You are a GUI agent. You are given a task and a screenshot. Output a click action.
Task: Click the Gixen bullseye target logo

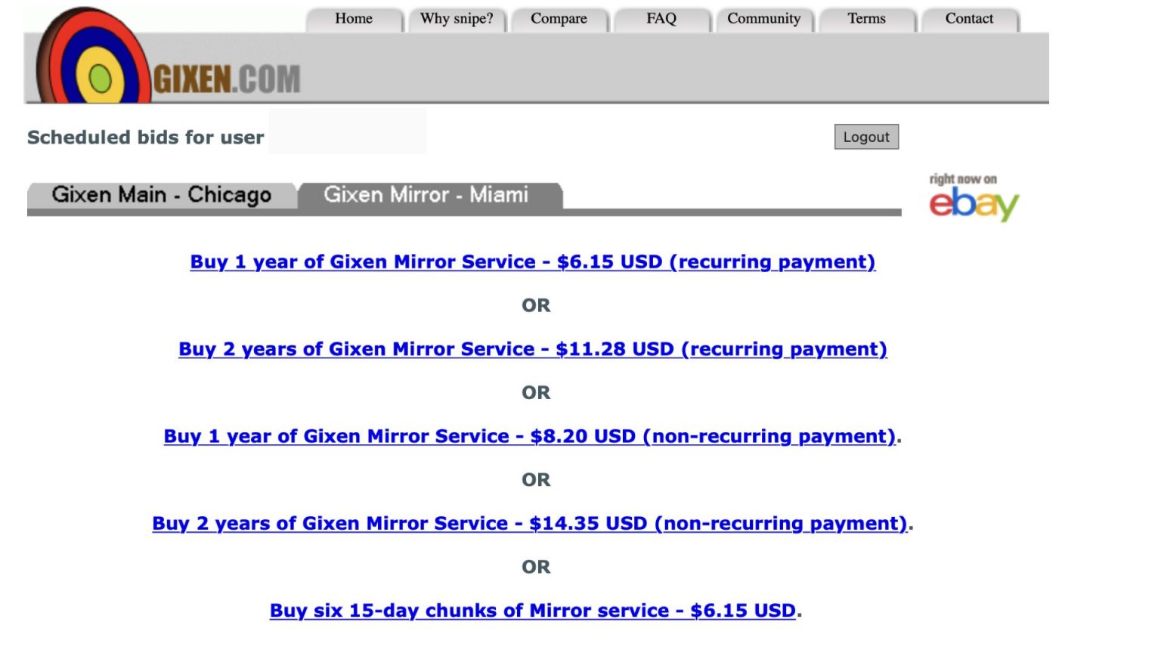coord(92,62)
